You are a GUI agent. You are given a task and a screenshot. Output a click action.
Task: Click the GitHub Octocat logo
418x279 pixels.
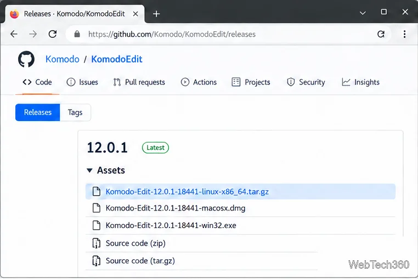[x=26, y=59]
